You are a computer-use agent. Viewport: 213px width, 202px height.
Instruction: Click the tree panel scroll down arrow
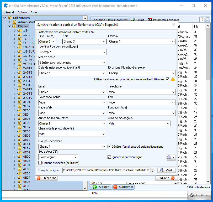click(x=85, y=188)
